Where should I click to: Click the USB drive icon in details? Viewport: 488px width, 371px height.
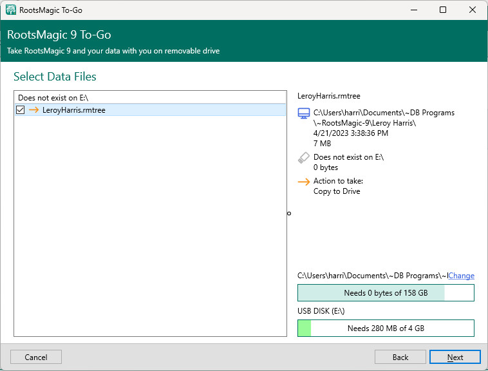pos(304,157)
